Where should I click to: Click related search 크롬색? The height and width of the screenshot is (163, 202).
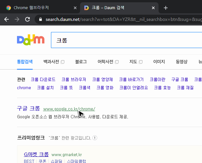point(85,88)
